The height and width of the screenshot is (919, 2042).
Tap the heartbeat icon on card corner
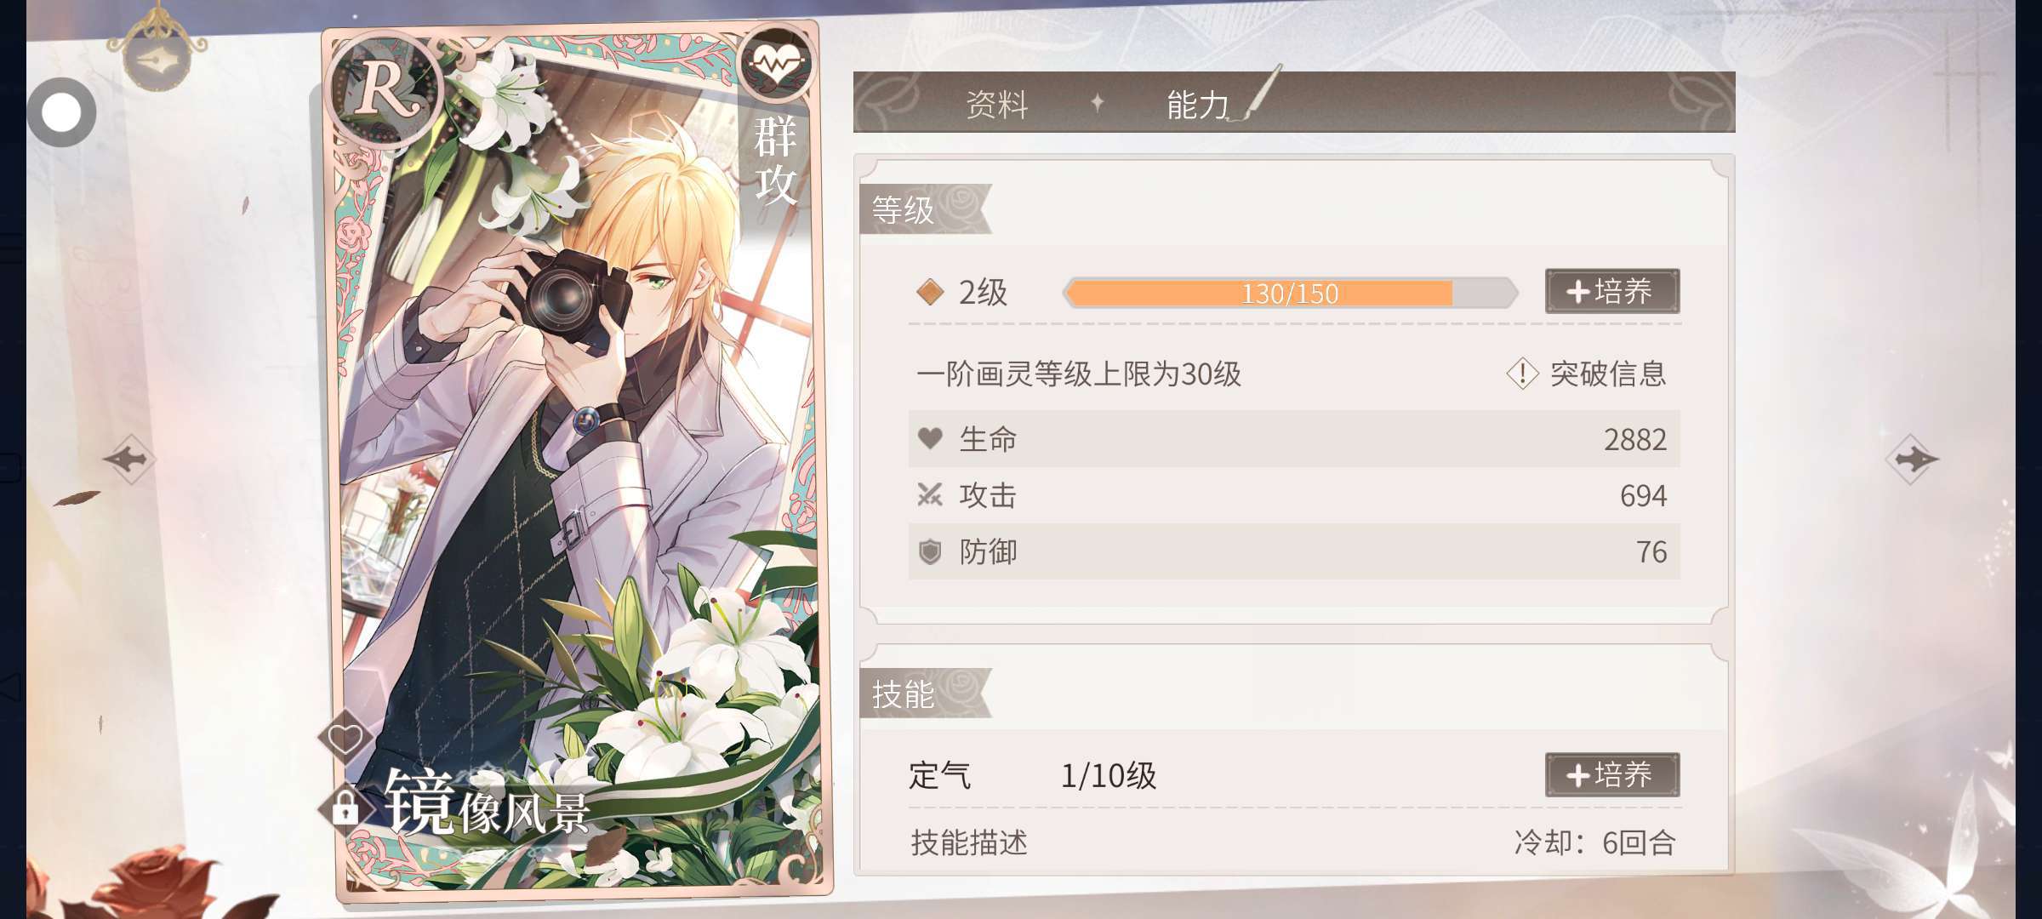coord(776,63)
